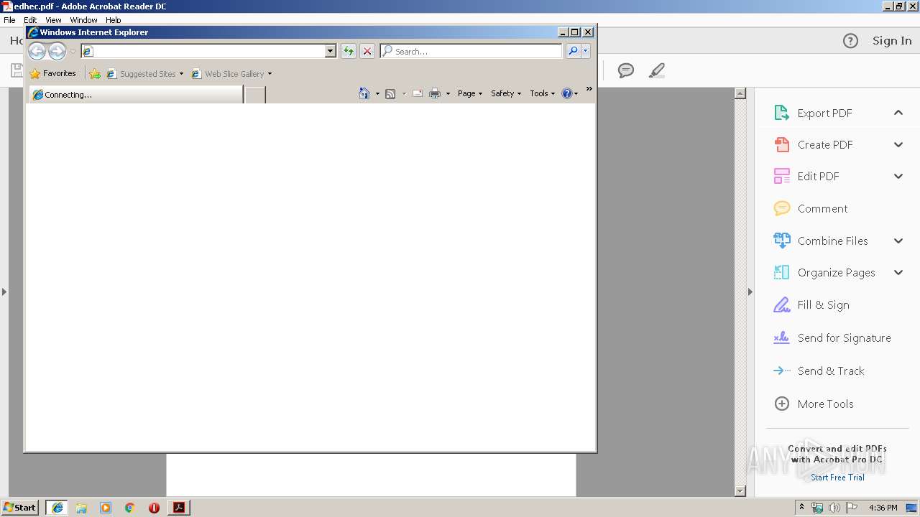Click the Read Mail icon
920x517 pixels.
[x=417, y=93]
